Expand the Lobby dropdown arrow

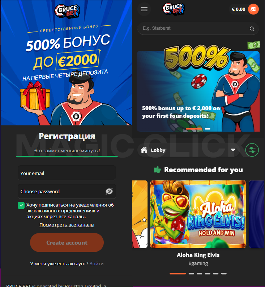233,150
